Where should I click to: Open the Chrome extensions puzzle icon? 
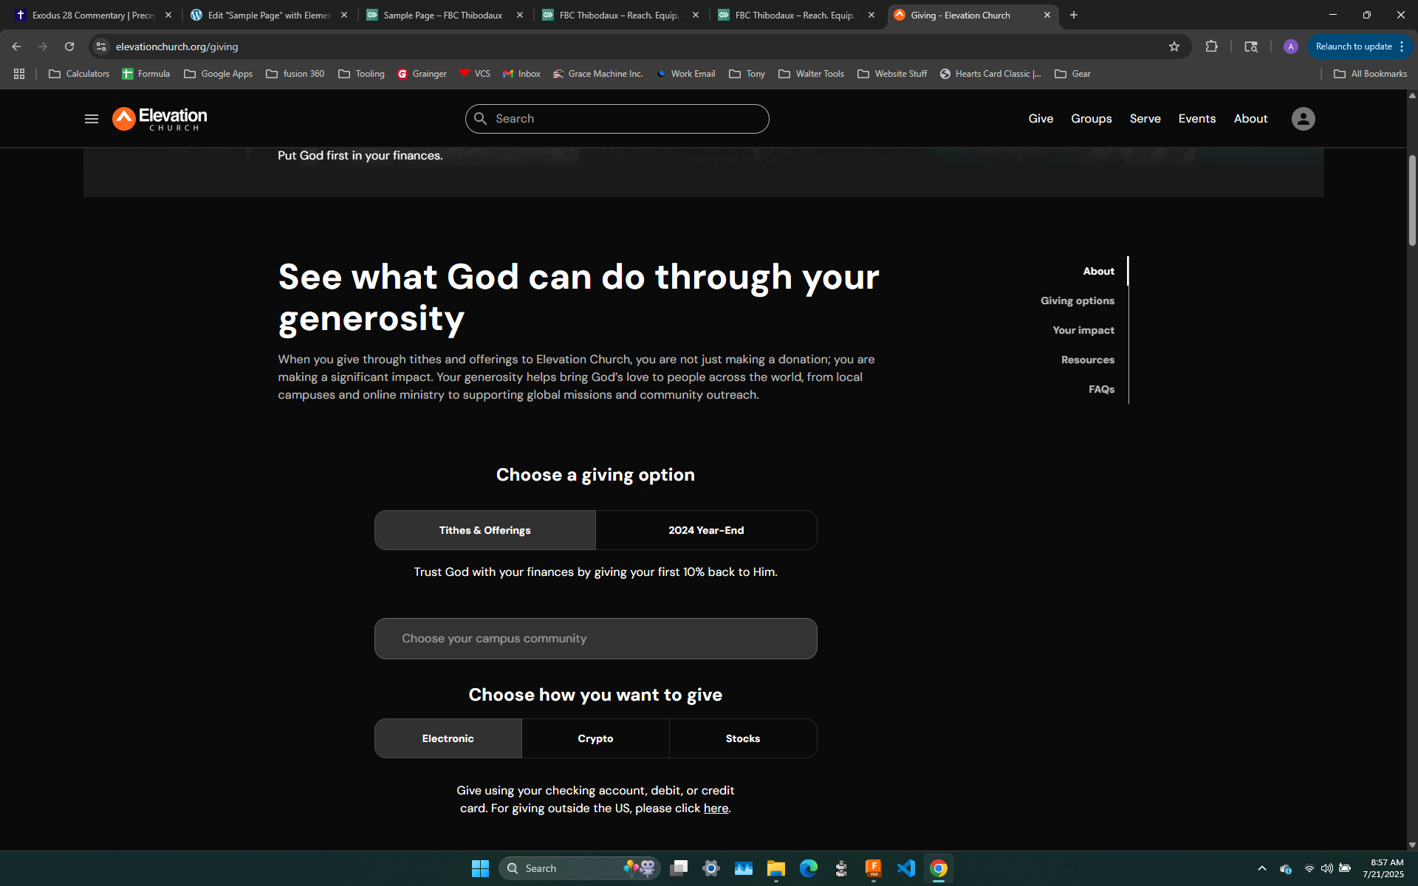[x=1211, y=47]
